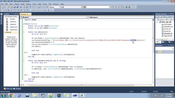Screen dimensions: 175x98
Task: Click Categorized icon in Properties panel
Action: click(157, 52)
